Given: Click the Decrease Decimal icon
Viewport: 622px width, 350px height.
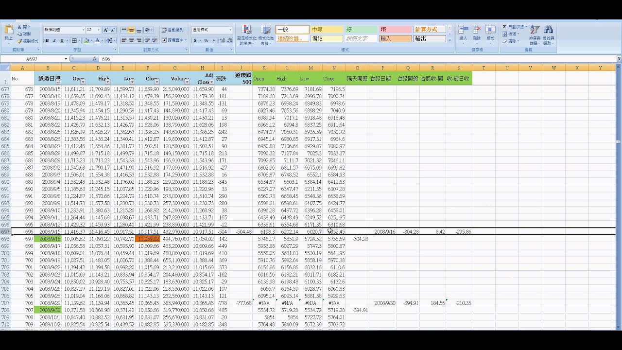Looking at the screenshot, I should click(230, 41).
